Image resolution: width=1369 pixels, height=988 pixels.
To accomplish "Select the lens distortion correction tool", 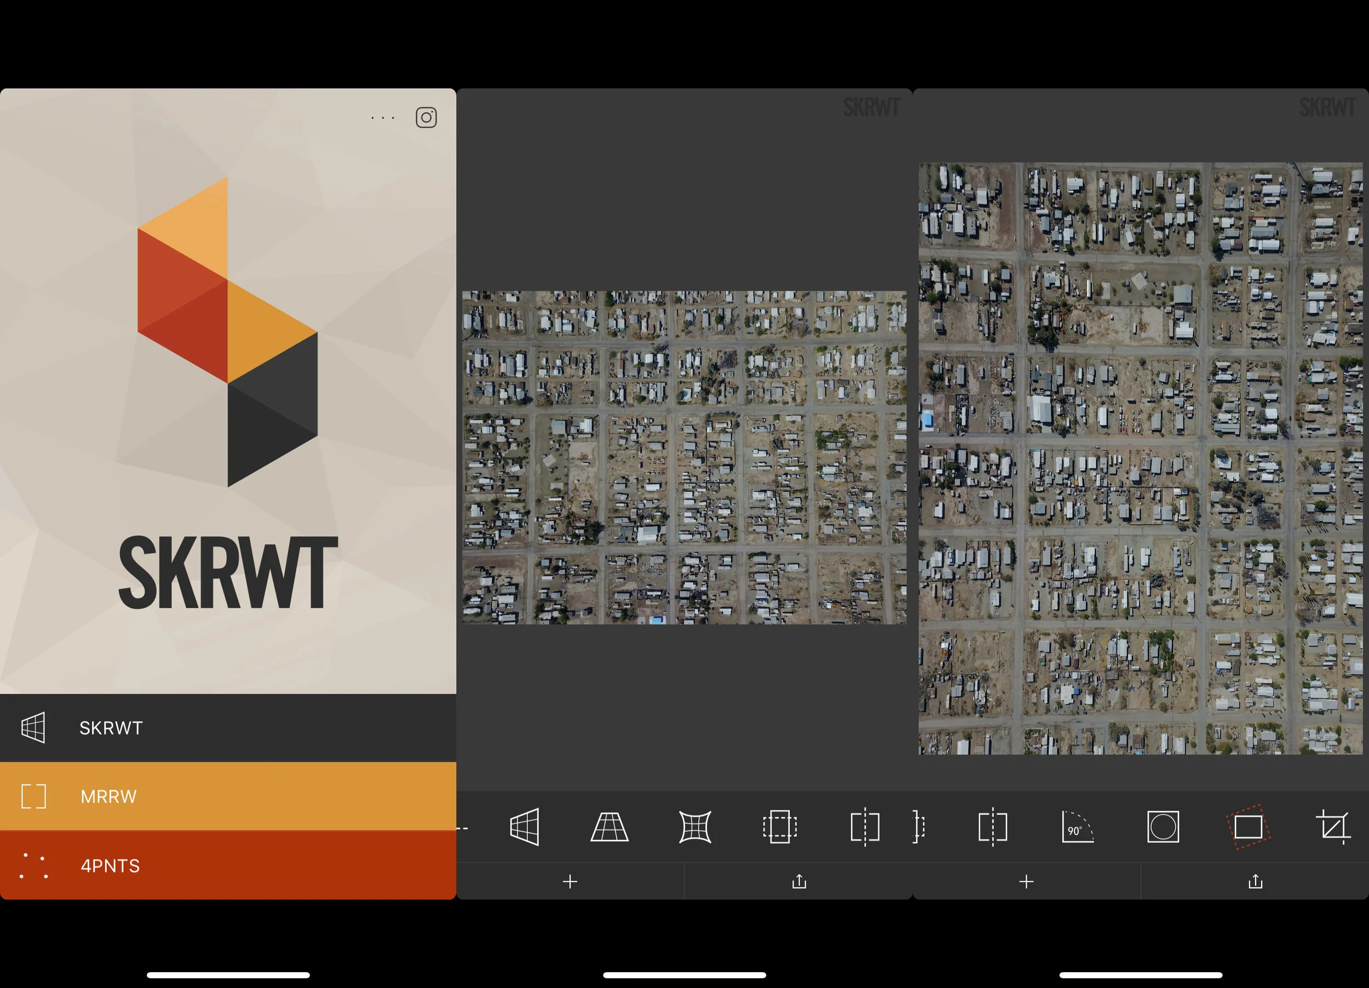I will 695,827.
